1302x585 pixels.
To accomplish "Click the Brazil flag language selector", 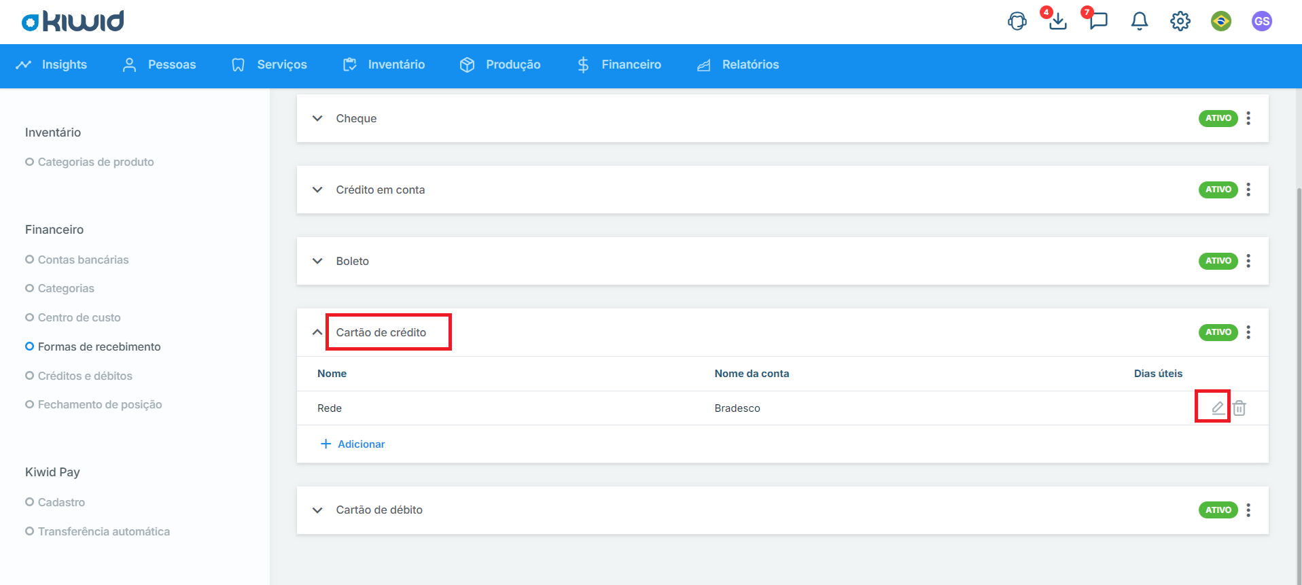I will click(x=1221, y=21).
